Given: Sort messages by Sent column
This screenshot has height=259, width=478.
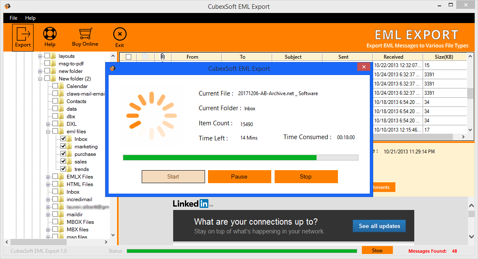Looking at the screenshot, I should [348, 57].
